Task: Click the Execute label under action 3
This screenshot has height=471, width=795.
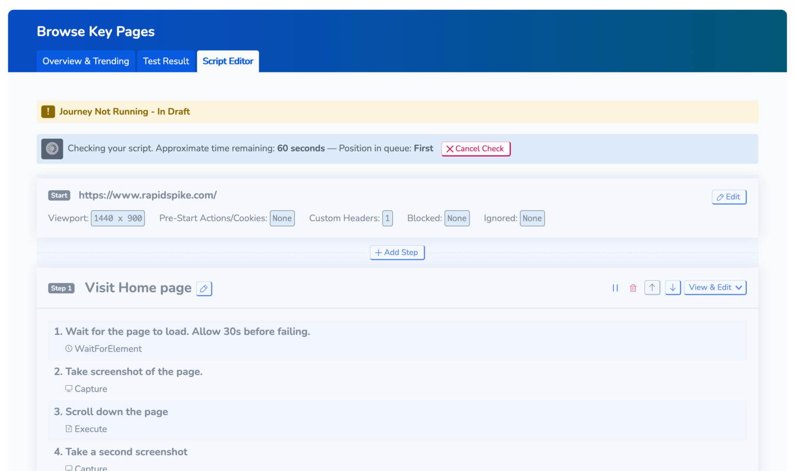Action: [x=91, y=429]
